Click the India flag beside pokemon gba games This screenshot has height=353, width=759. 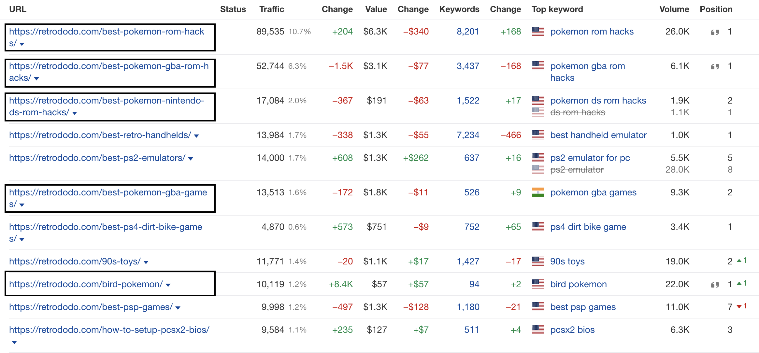(x=537, y=192)
